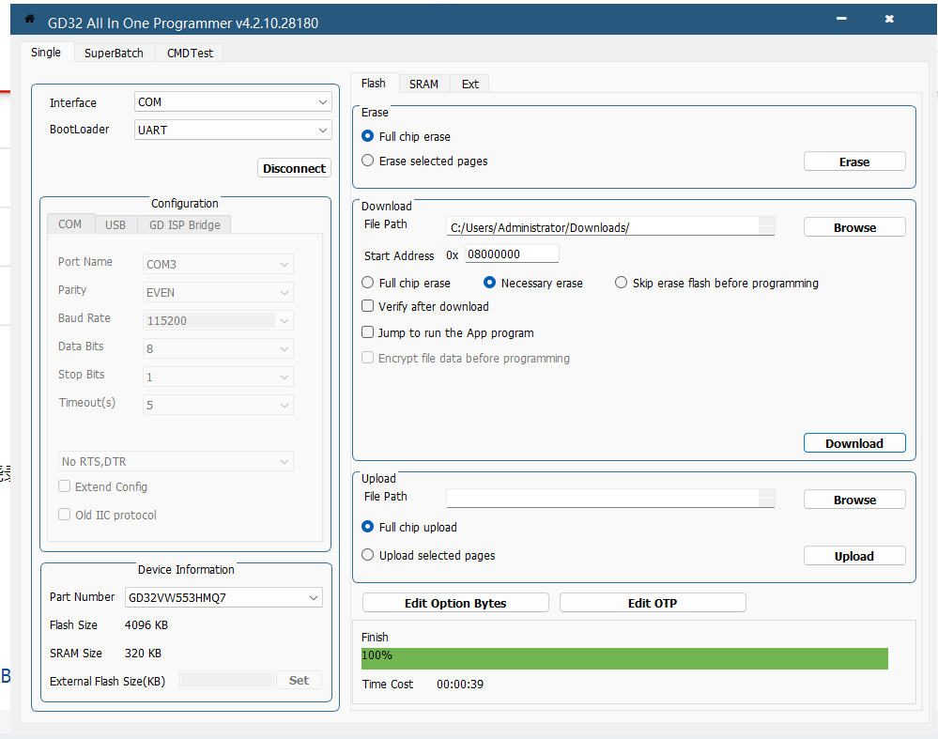Image resolution: width=938 pixels, height=739 pixels.
Task: Open the Download File Path dropdown arrow
Action: coord(766,226)
